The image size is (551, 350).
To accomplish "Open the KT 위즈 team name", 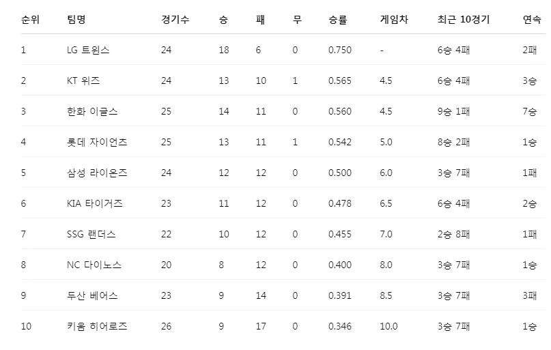I will [x=83, y=81].
